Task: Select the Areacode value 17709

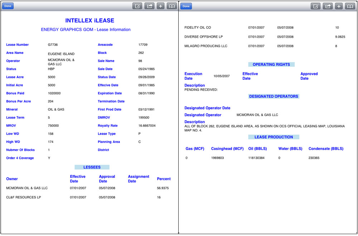Action: click(x=143, y=45)
